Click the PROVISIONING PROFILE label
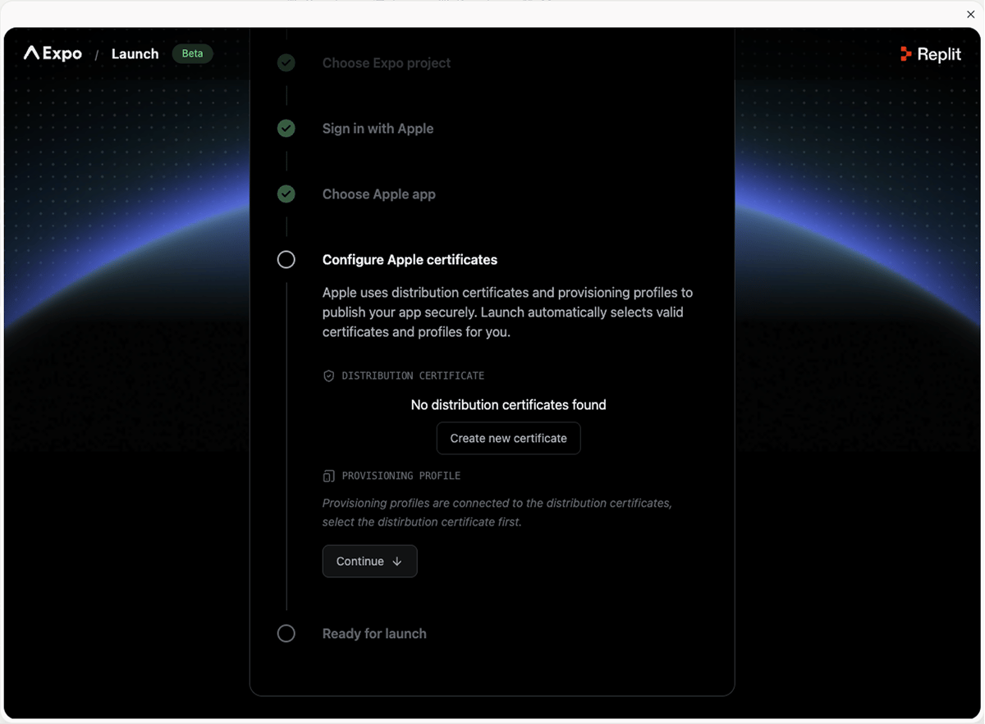This screenshot has height=724, width=985. 401,476
